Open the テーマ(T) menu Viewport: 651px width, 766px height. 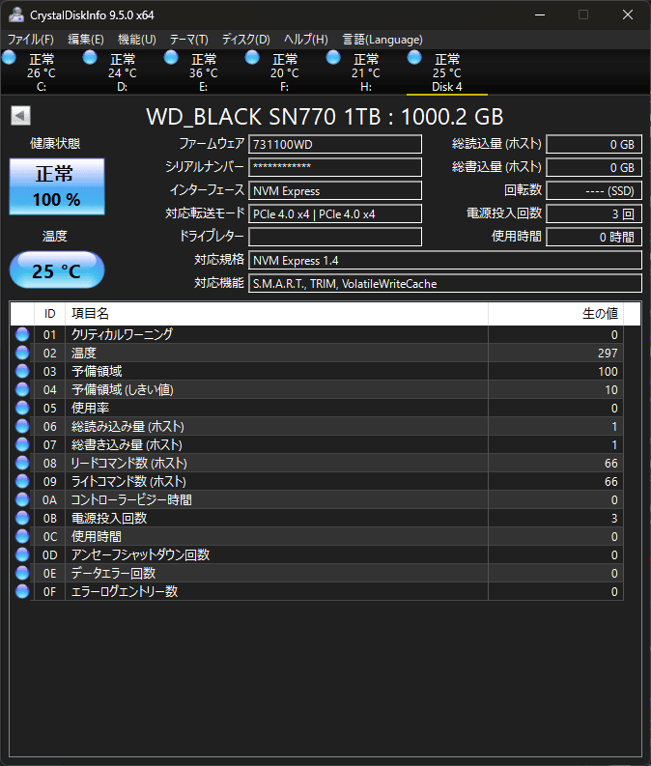pos(188,40)
